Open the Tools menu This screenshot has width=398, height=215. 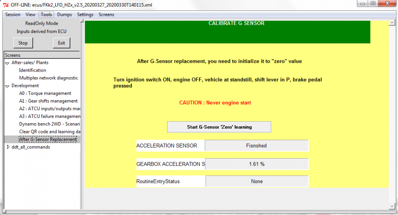(46, 15)
